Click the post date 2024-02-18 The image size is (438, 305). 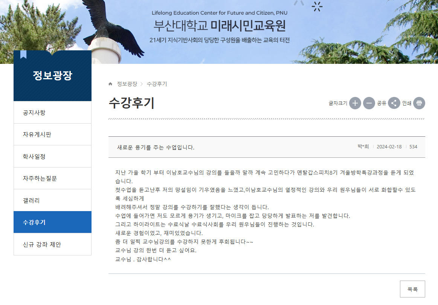(x=389, y=147)
